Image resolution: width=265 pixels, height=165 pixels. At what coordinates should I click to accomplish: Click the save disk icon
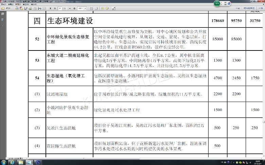[x=35, y=8]
